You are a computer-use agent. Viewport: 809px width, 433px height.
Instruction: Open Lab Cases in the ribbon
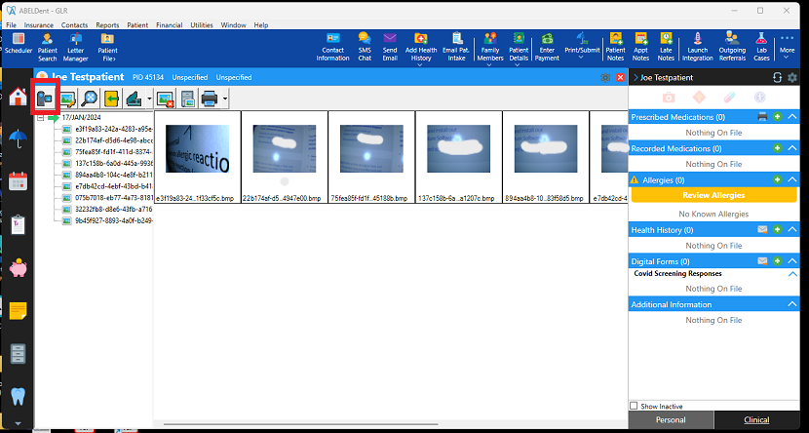(761, 47)
